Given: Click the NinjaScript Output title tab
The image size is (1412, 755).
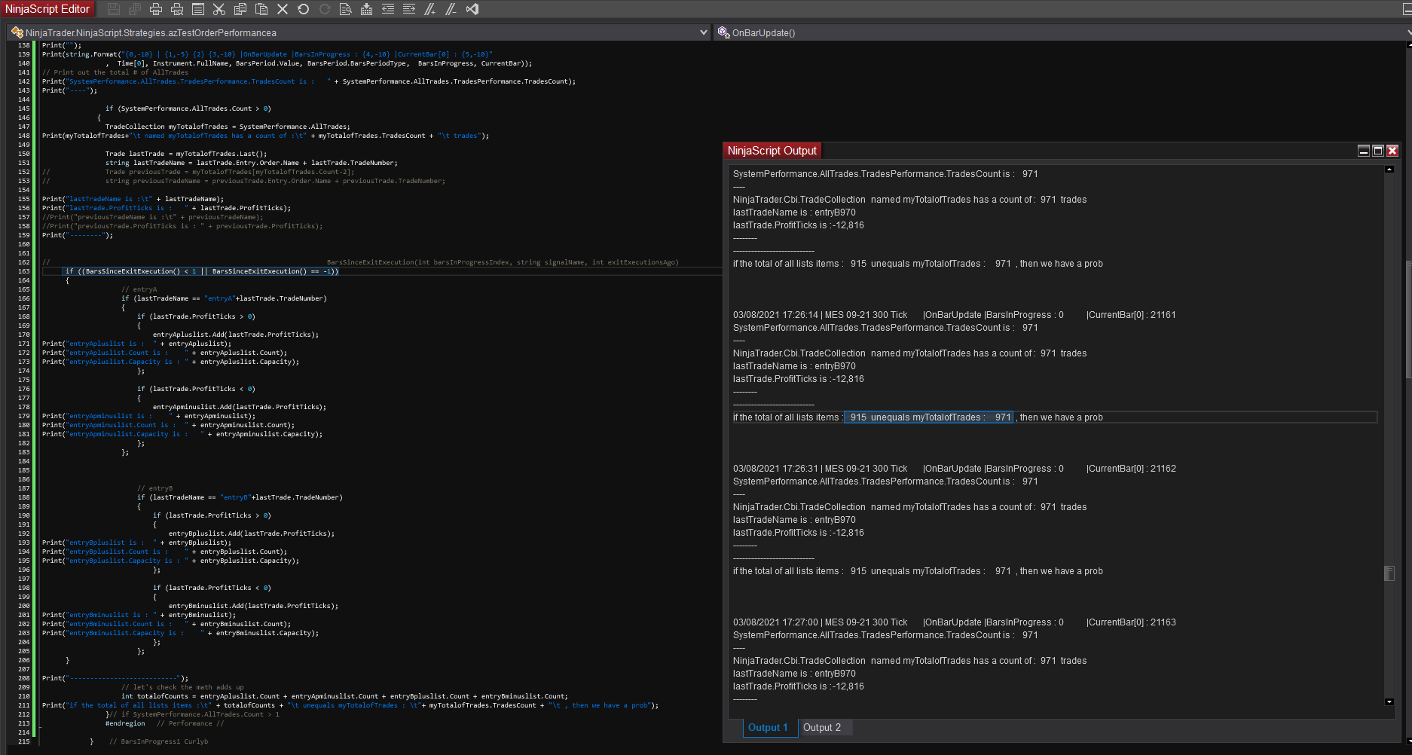Looking at the screenshot, I should pyautogui.click(x=772, y=151).
